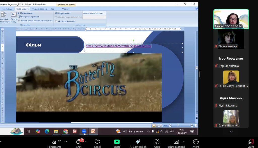Viewport: 258px width, 148px height.
Task: Open Zoom React menu
Action: coord(97,143)
